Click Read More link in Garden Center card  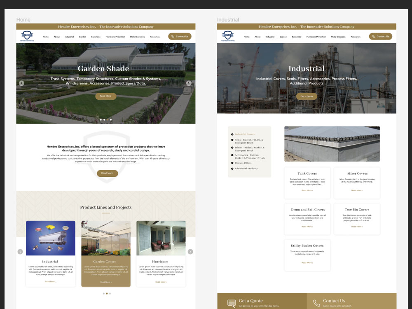pos(106,282)
